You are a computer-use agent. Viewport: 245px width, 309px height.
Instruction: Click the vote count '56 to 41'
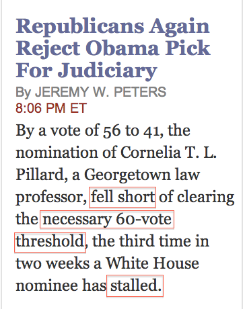point(133,130)
